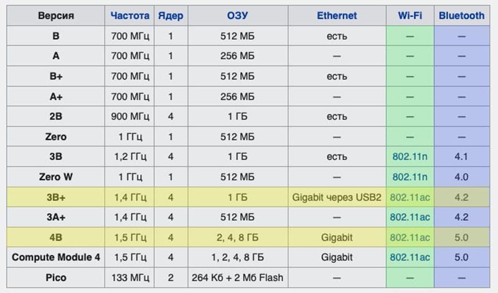Click the "Частота" column header link
Image resolution: width=498 pixels, height=293 pixels.
tap(130, 16)
